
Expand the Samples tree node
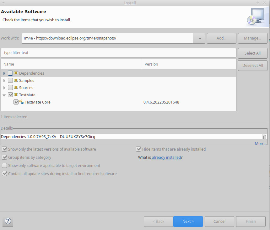[4, 81]
